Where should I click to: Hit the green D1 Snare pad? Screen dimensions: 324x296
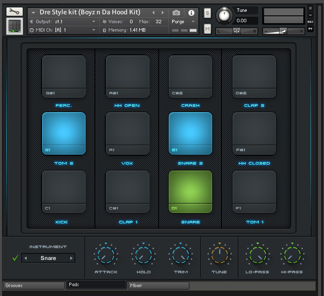coord(190,192)
